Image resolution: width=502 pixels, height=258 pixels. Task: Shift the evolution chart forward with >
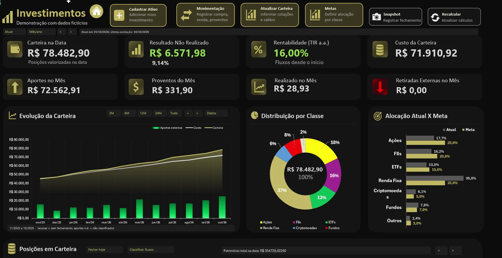pyautogui.click(x=198, y=113)
